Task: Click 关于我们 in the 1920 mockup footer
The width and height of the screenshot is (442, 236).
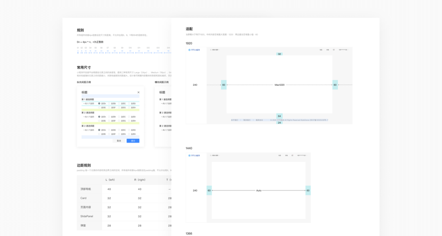Action: [235, 120]
